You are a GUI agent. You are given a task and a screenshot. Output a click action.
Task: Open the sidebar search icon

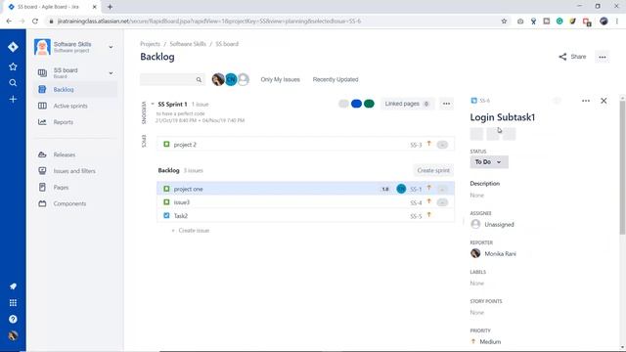[x=13, y=83]
